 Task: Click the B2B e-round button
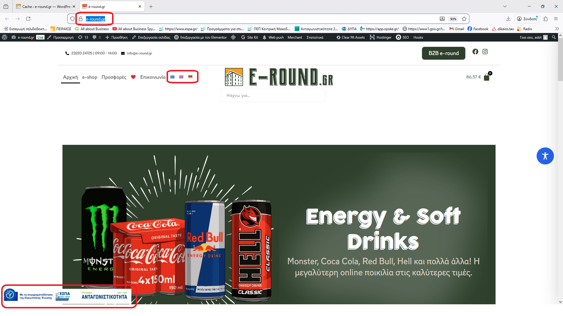pyautogui.click(x=443, y=53)
